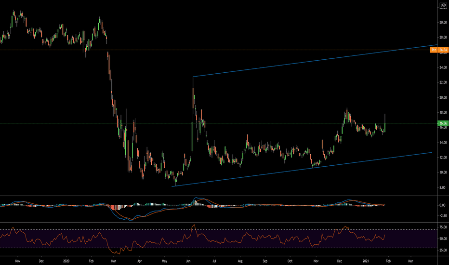Click the Oct label on time axis

click(x=290, y=261)
